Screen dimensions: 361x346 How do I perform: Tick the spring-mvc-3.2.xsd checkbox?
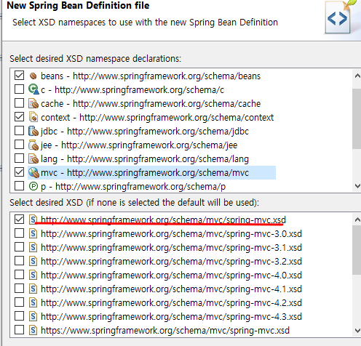point(19,261)
